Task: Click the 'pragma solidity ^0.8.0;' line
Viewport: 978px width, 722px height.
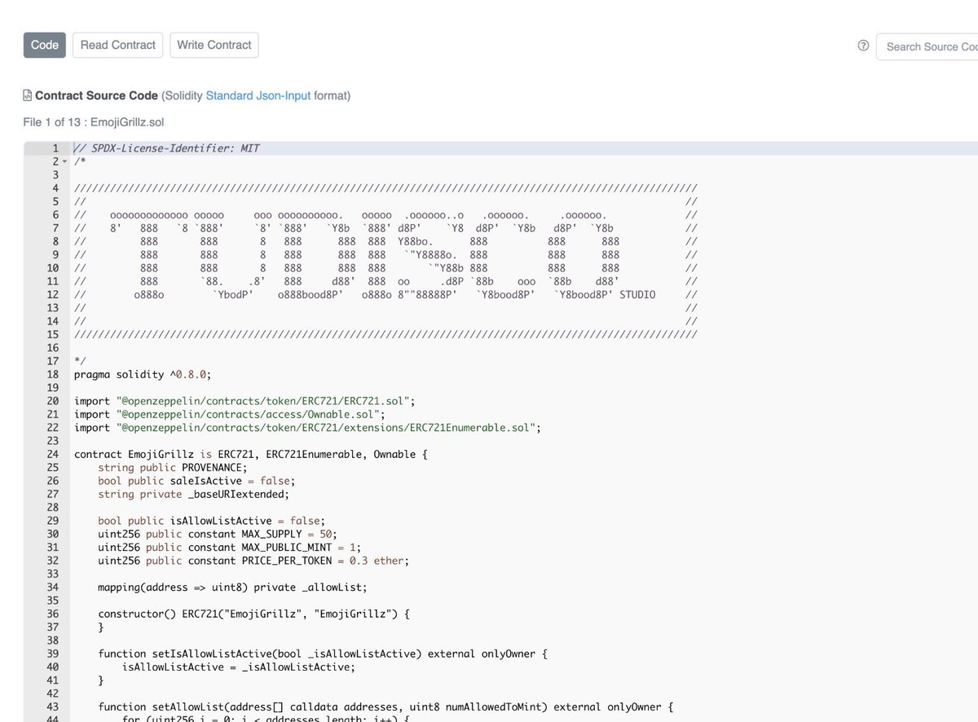Action: tap(143, 375)
